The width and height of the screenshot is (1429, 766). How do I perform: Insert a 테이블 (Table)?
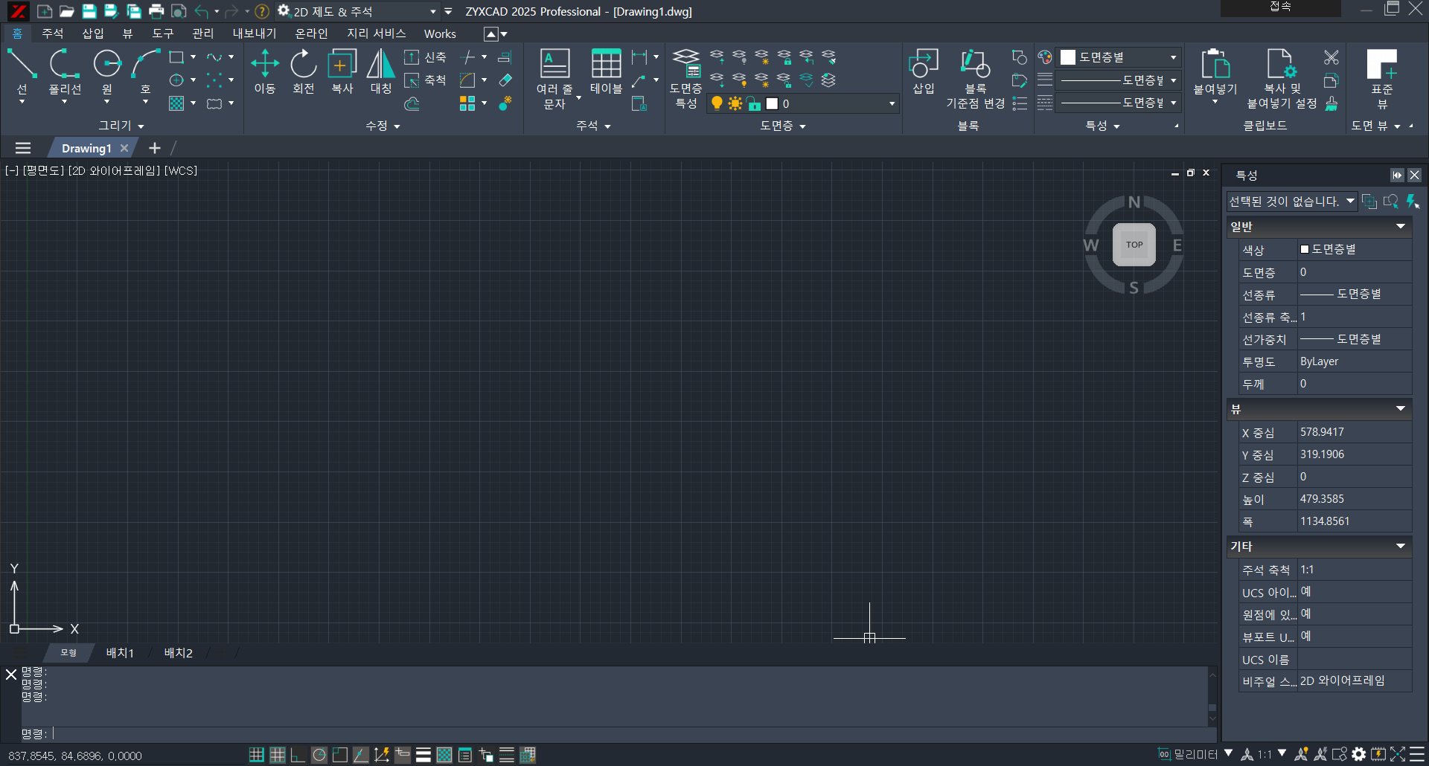pyautogui.click(x=607, y=71)
